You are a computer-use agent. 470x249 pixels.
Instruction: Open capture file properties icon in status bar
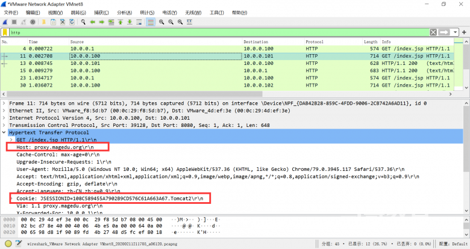19,244
